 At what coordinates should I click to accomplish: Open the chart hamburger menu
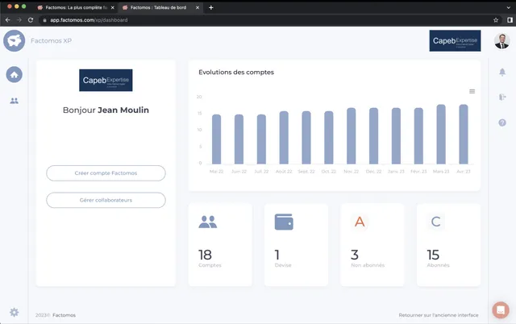[472, 91]
